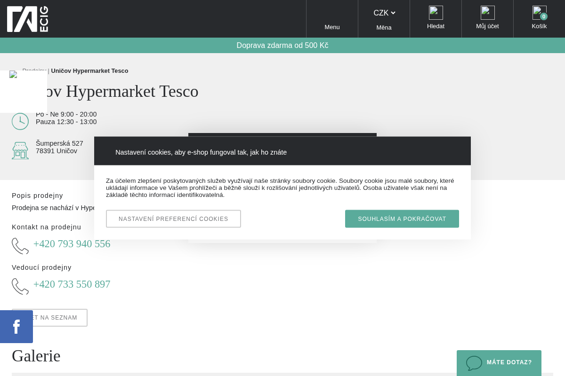Click the Pauza 12:30 - 13:00 text
The height and width of the screenshot is (376, 565).
66,122
